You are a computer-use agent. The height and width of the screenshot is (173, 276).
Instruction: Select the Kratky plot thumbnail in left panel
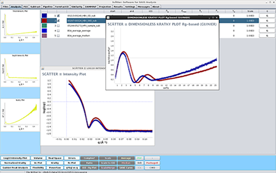pos(20,115)
